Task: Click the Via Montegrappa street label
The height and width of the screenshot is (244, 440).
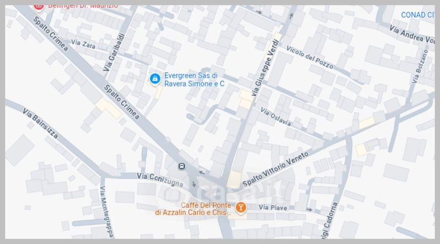Action: [x=107, y=212]
